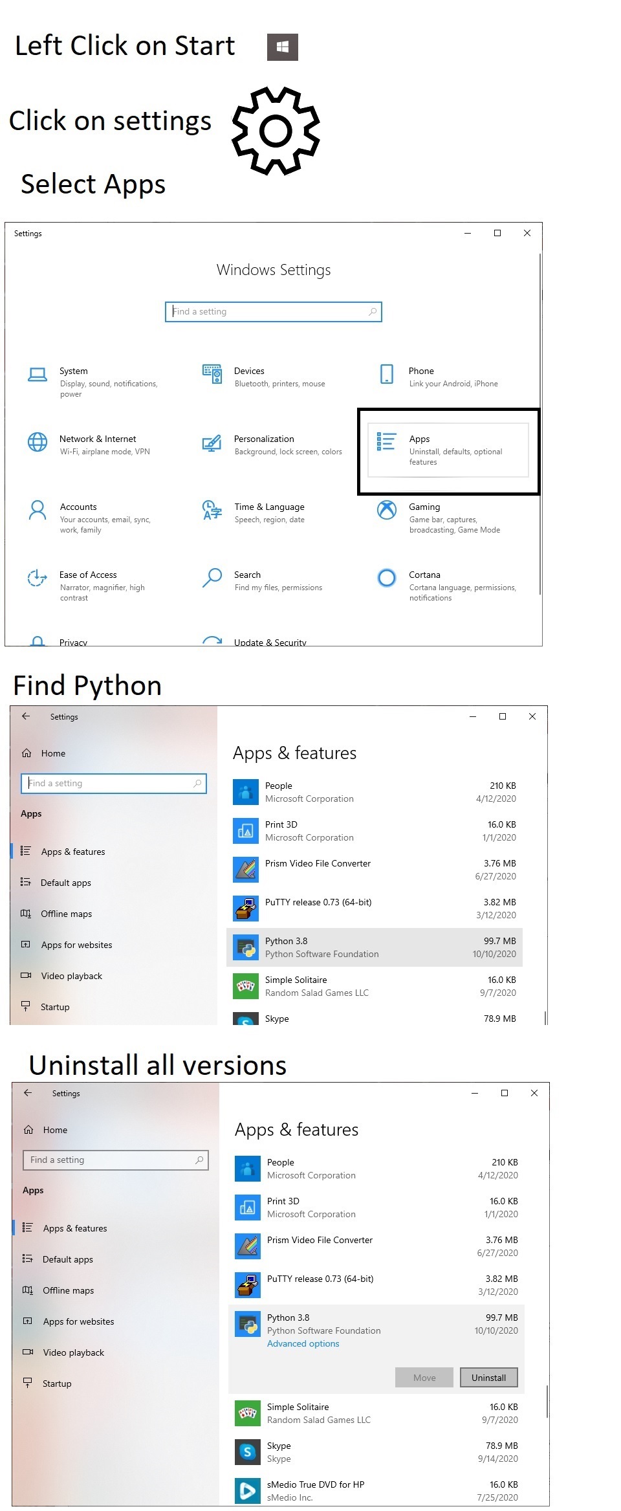This screenshot has width=621, height=1511.
Task: Open Network & Internet settings
Action: pyautogui.click(x=97, y=439)
